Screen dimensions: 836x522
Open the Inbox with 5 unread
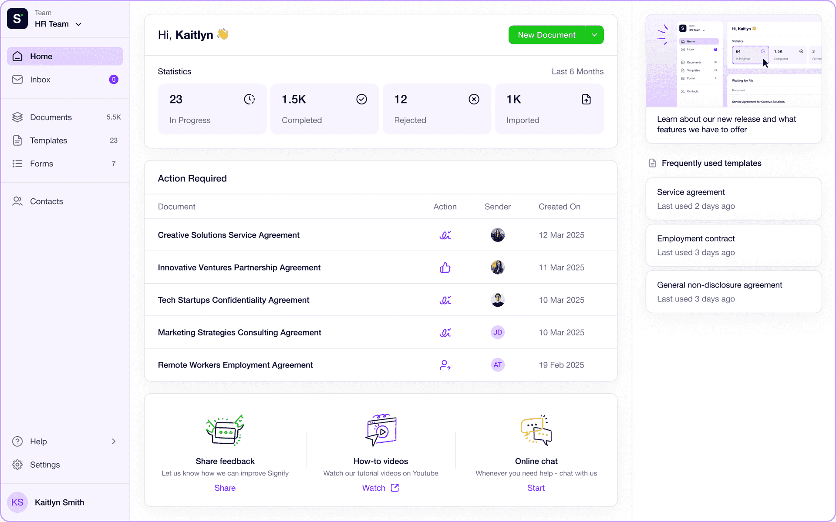pyautogui.click(x=65, y=80)
